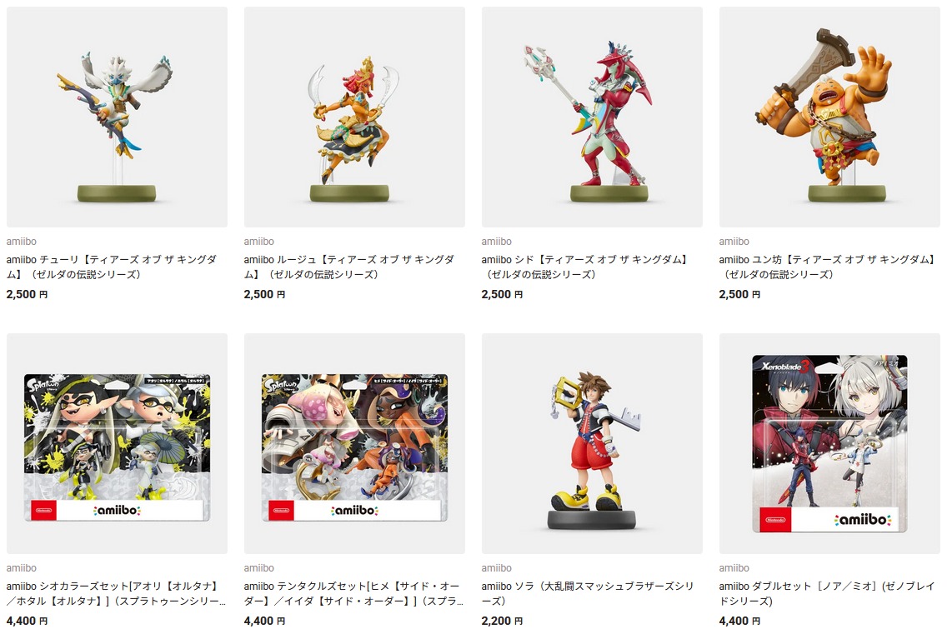Image resolution: width=947 pixels, height=634 pixels.
Task: Click the amiibo シド product title link
Action: point(584,267)
